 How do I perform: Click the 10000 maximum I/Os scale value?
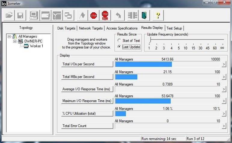(215, 59)
